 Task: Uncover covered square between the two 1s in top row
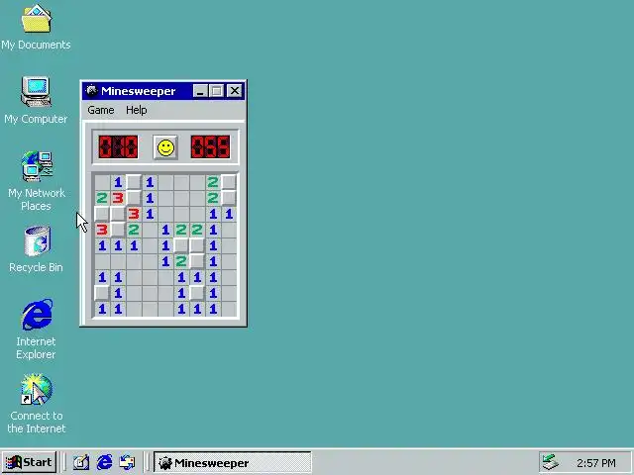(x=134, y=182)
